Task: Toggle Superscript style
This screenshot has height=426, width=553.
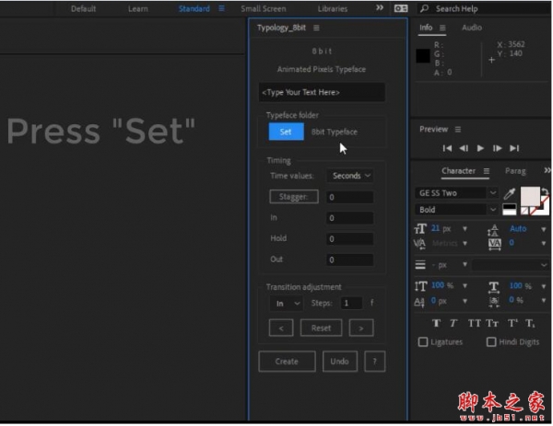Action: click(512, 324)
